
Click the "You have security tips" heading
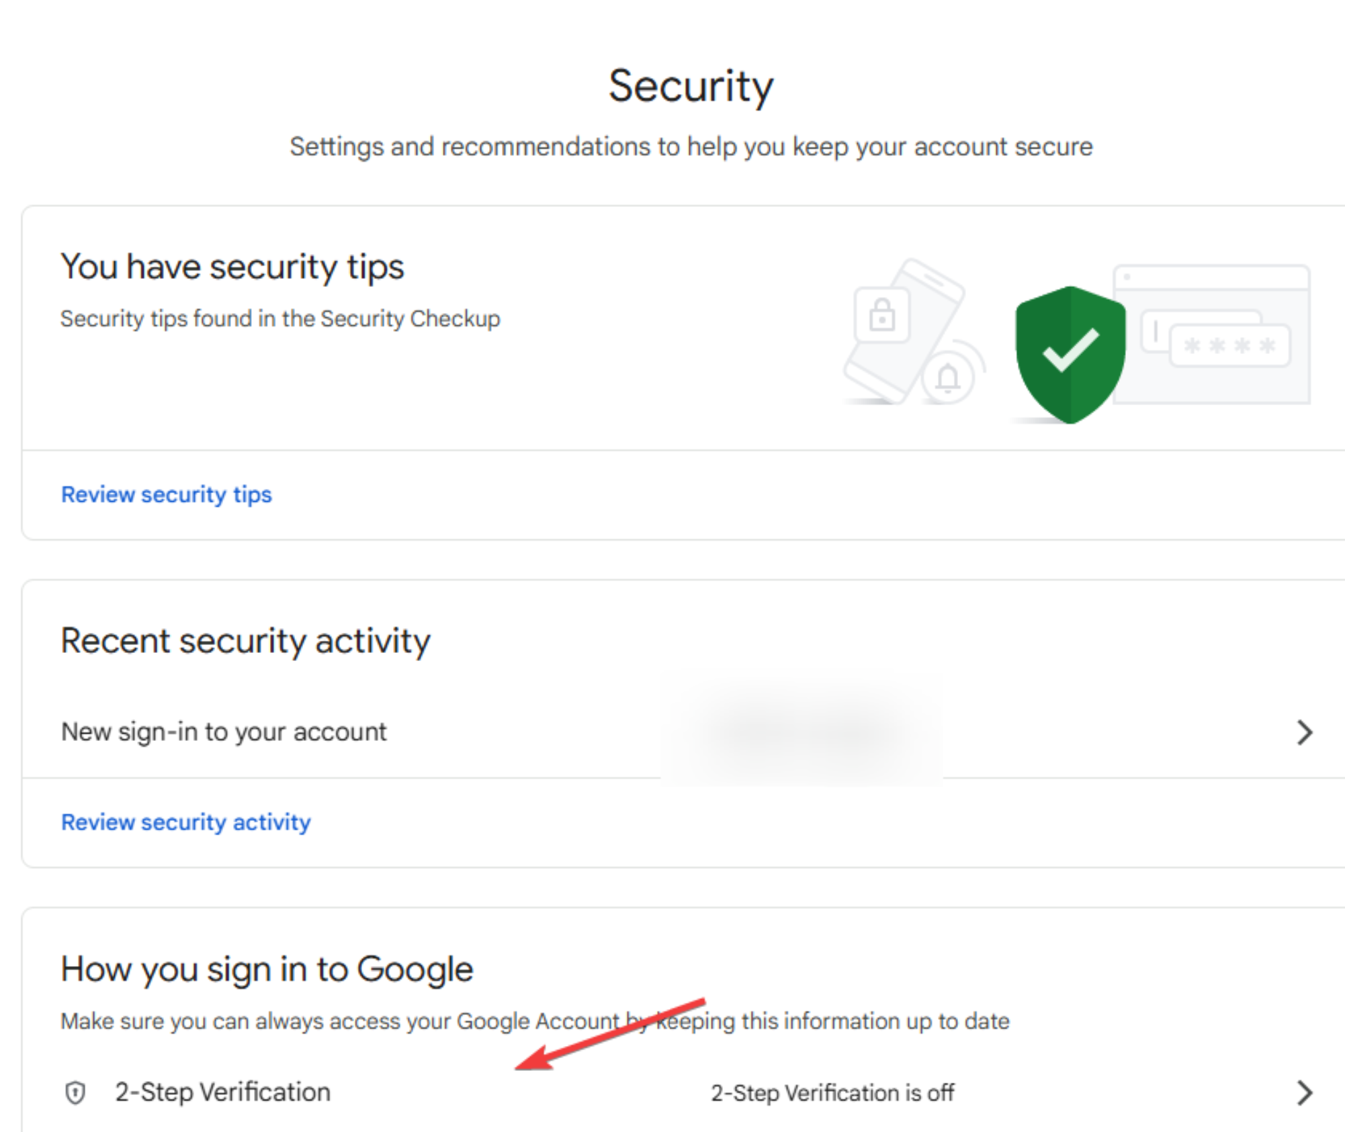(232, 267)
